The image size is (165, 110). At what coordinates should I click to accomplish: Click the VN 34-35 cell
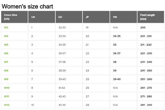(x=117, y=36)
